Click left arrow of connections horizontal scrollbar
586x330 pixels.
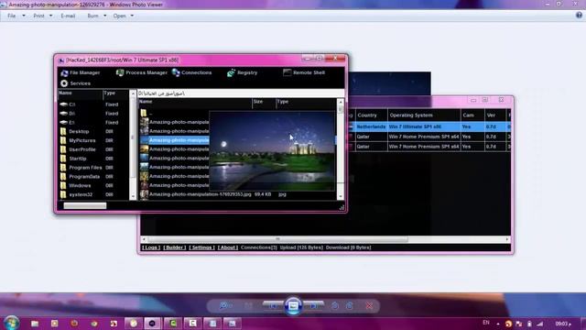pyautogui.click(x=144, y=239)
